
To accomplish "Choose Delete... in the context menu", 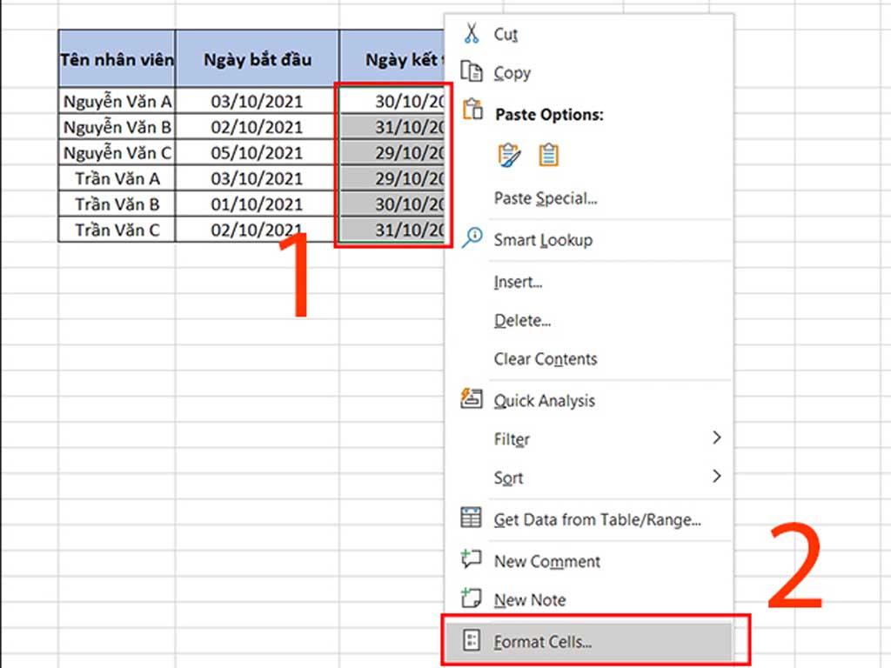I will 522,320.
